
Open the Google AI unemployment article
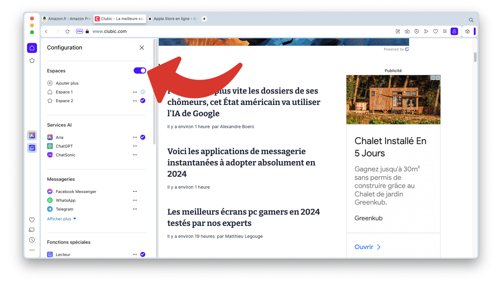[x=244, y=102]
